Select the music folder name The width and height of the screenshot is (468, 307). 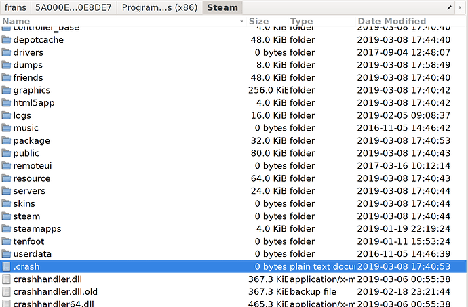click(26, 127)
